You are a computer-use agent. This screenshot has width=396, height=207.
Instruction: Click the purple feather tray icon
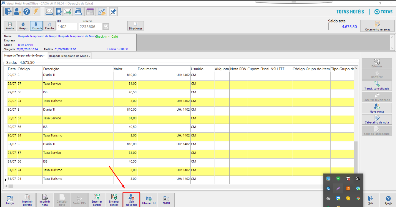click(338, 188)
